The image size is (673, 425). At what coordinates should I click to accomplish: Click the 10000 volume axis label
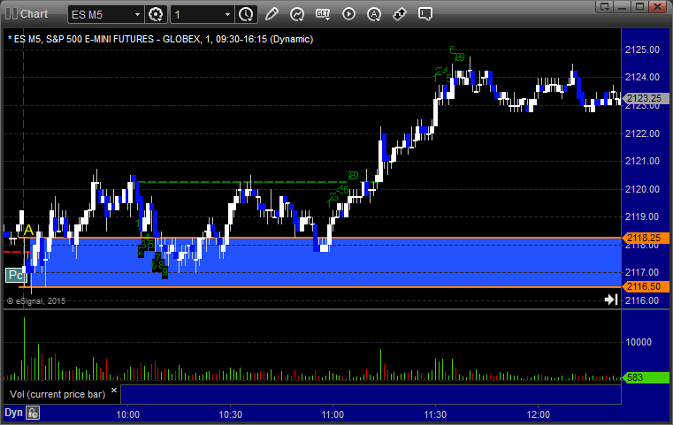(x=639, y=342)
